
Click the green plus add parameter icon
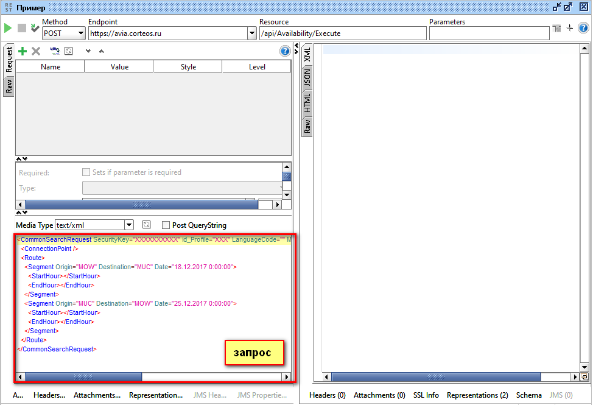click(23, 51)
